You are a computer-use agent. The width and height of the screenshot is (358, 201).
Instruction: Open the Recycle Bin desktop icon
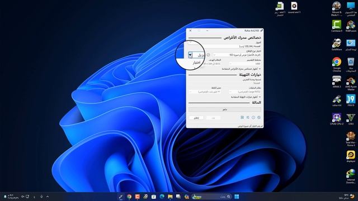point(351,65)
